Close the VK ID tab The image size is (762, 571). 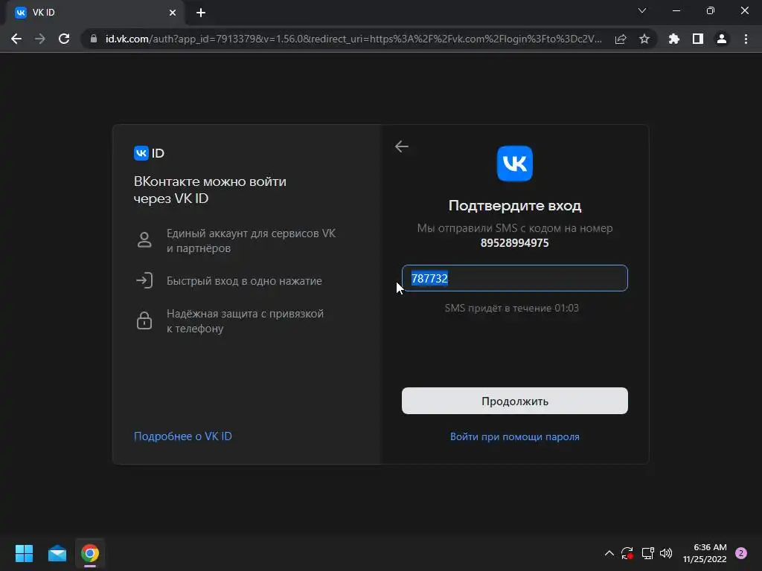tap(173, 13)
